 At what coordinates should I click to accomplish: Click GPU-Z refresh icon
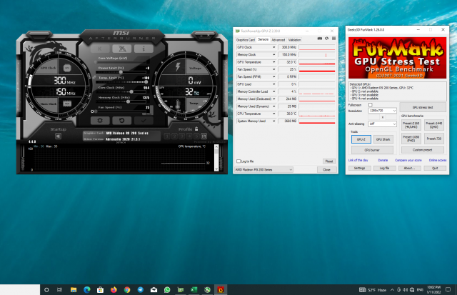327,39
